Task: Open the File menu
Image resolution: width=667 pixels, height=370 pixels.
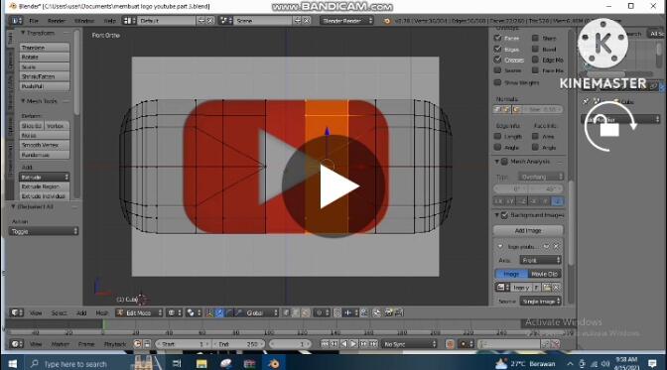Action: (x=34, y=21)
